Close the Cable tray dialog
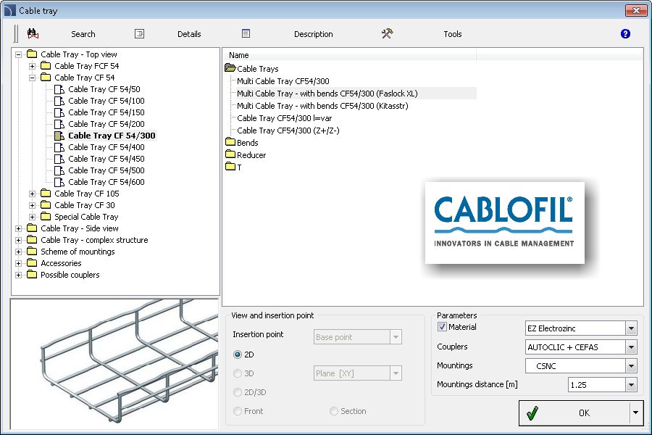652x435 pixels. point(636,10)
